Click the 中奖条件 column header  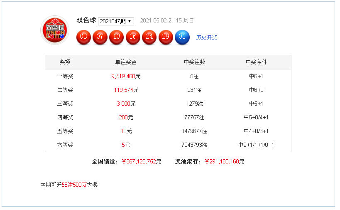point(256,62)
